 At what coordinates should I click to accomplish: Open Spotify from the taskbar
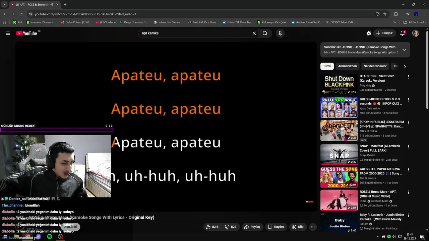(x=50, y=237)
